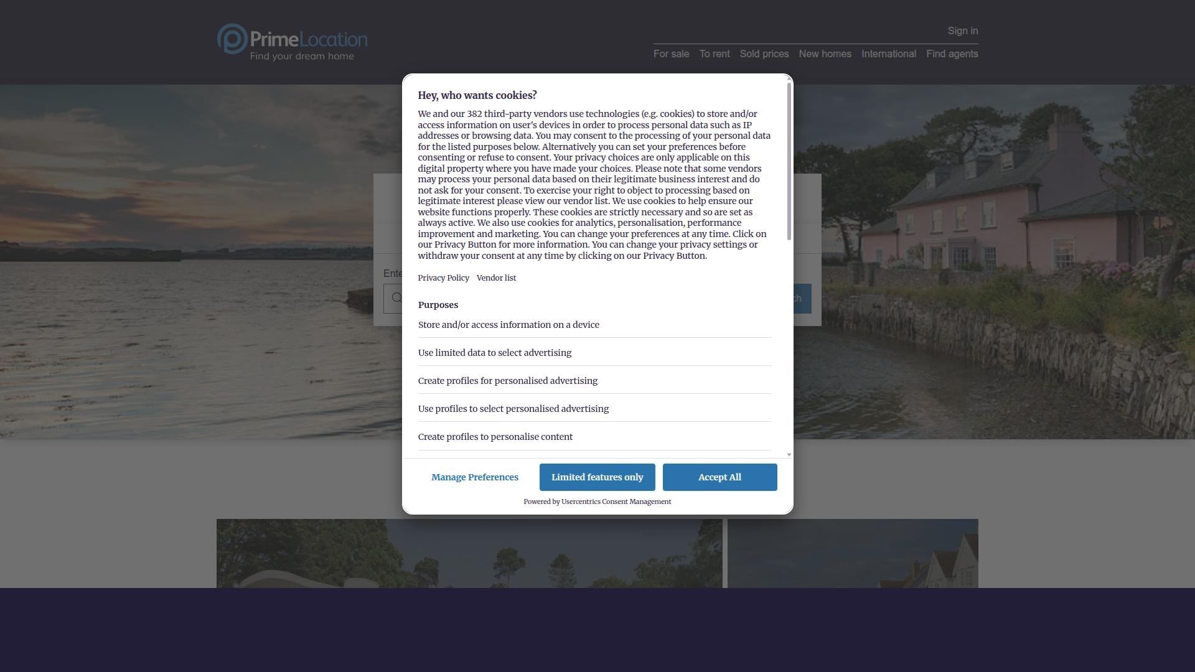
Task: Open the left garden property thumbnail
Action: [469, 553]
